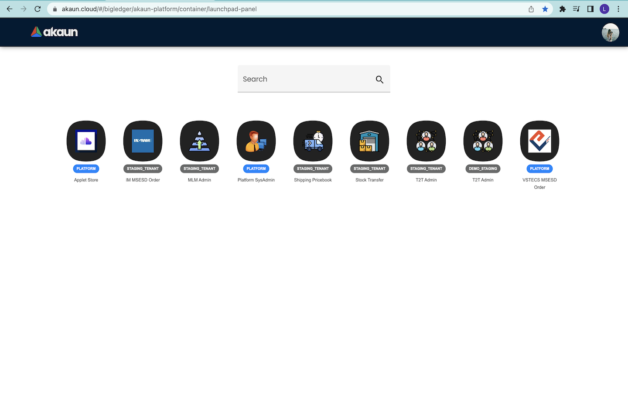Launch the Stock Transfer warehouse icon
This screenshot has height=393, width=628.
tap(369, 141)
